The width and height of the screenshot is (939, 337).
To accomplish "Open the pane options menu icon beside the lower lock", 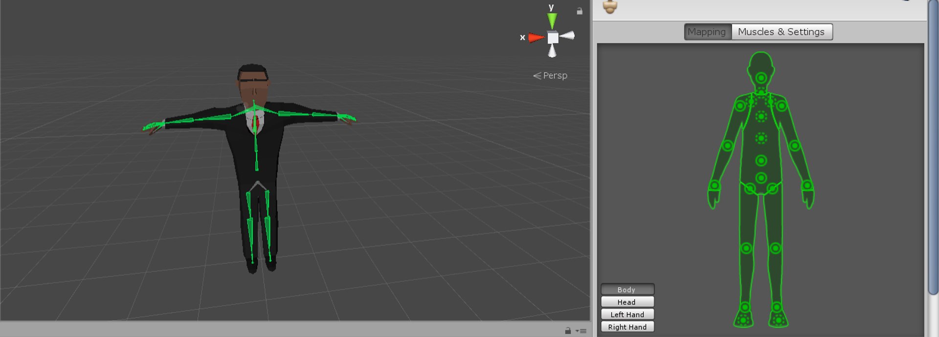I will (581, 331).
